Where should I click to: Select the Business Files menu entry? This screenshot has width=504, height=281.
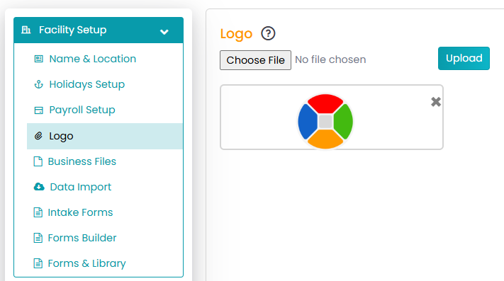[82, 161]
